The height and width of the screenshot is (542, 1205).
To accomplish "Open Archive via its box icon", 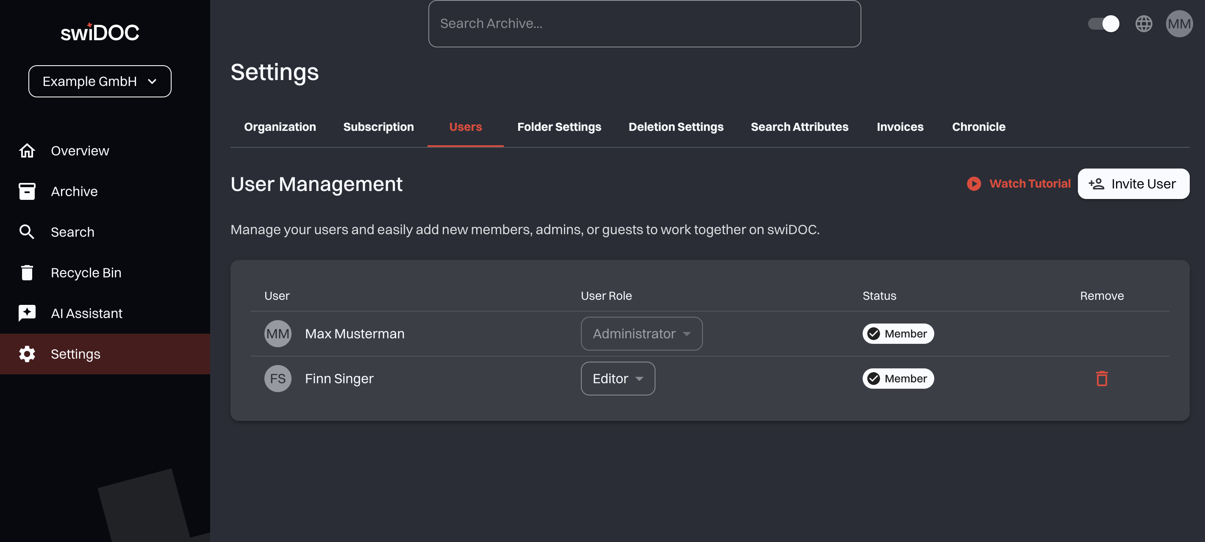I will [x=27, y=191].
